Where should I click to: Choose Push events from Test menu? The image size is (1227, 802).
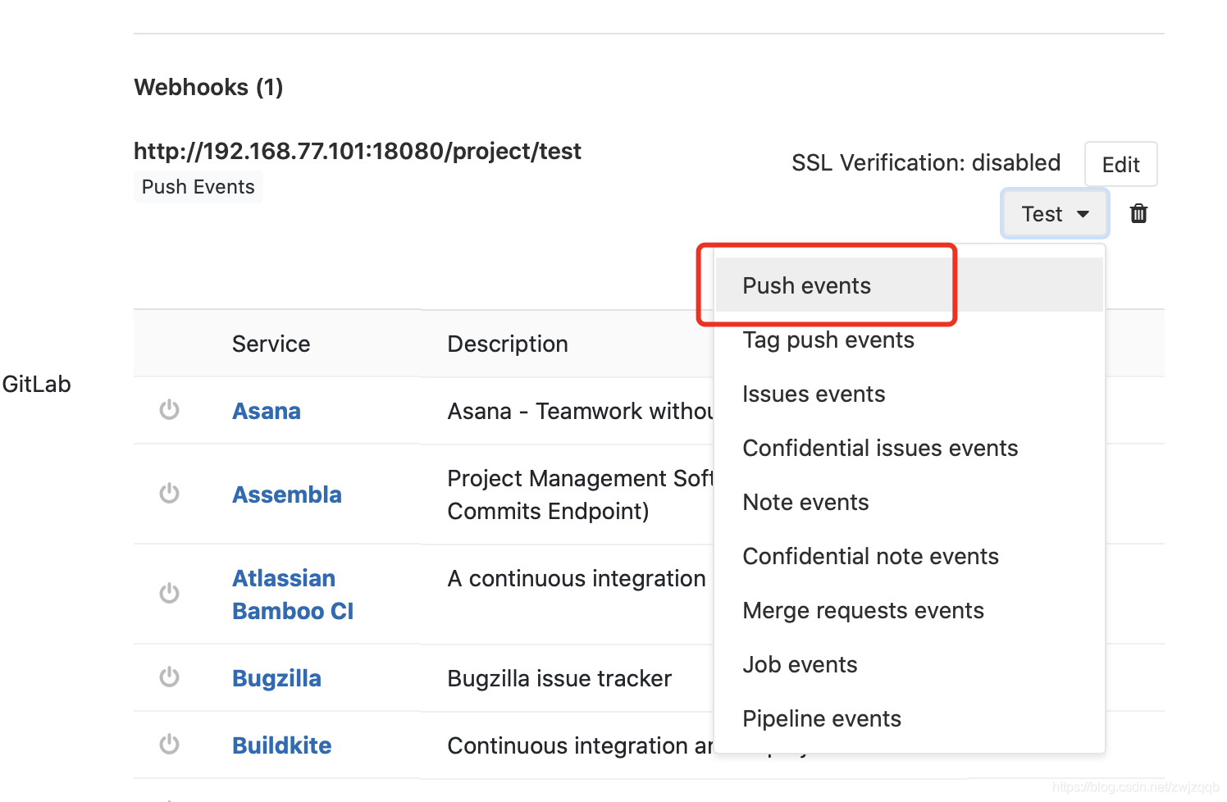[909, 285]
